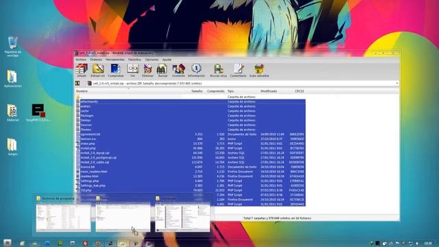The image size is (439, 247).
Task: Click the Buscar binoculars icon
Action: tap(163, 70)
